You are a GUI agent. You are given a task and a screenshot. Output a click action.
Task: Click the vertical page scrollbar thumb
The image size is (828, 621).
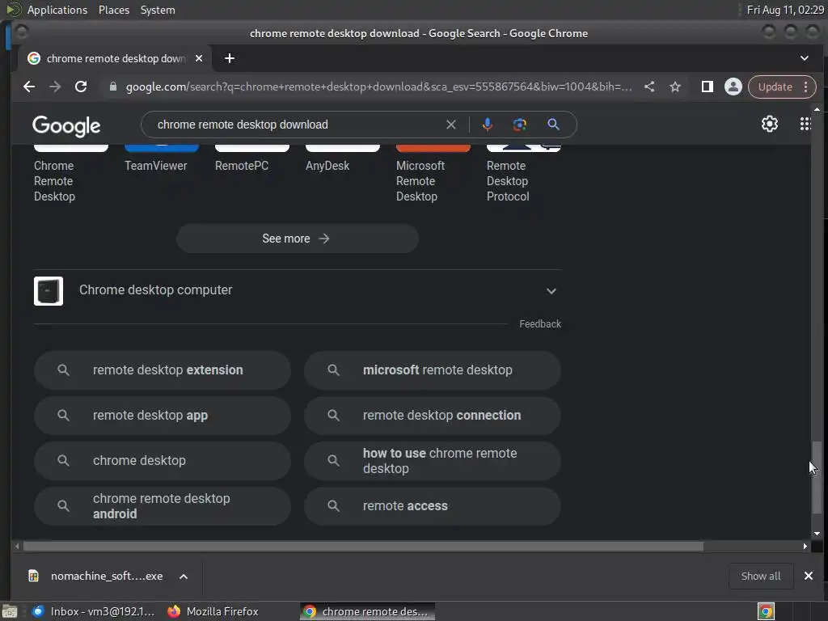(x=817, y=477)
